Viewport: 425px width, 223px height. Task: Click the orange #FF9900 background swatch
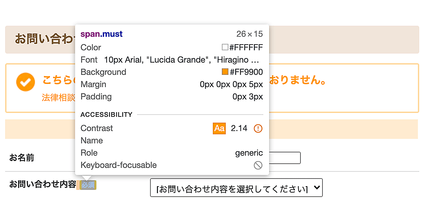[225, 72]
